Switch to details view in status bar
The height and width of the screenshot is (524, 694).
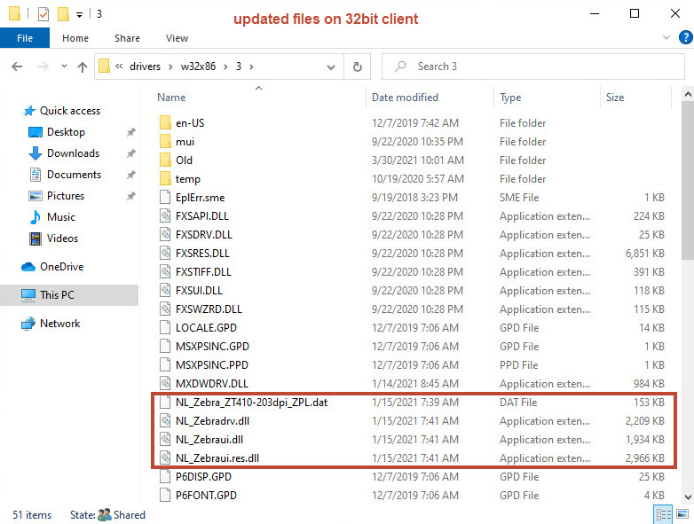[x=662, y=514]
